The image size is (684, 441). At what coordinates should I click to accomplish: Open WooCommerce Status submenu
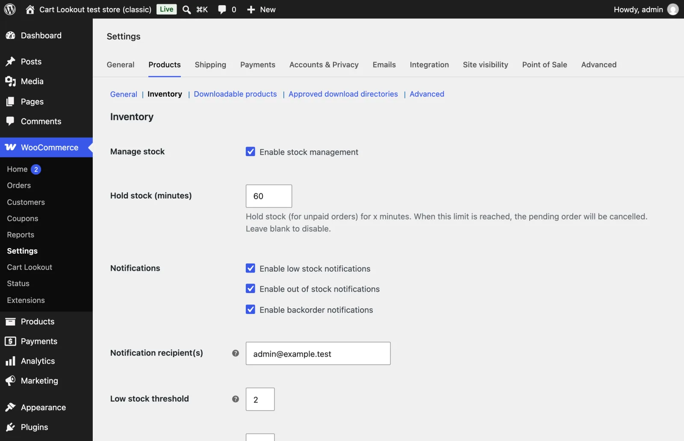click(18, 284)
